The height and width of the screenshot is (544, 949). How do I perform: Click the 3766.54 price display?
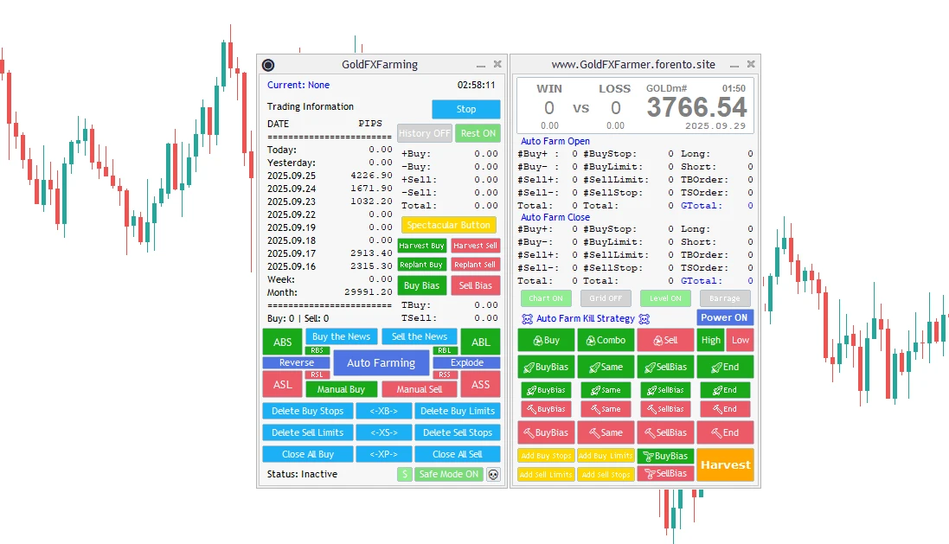pos(696,107)
